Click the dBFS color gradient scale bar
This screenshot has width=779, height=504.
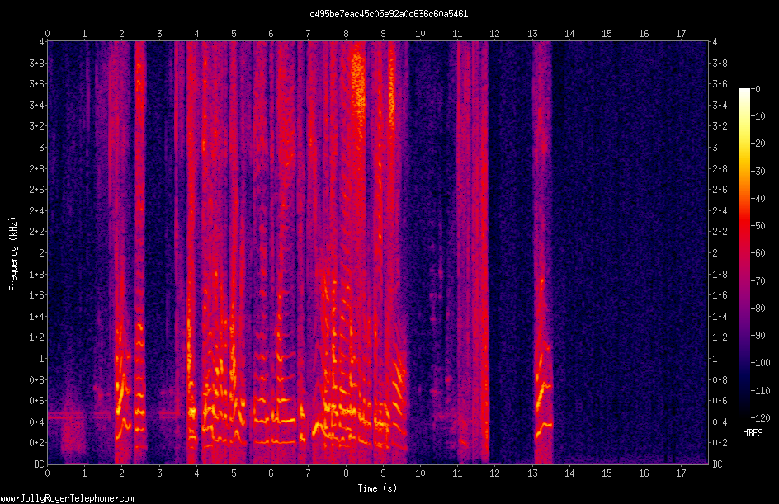click(744, 253)
